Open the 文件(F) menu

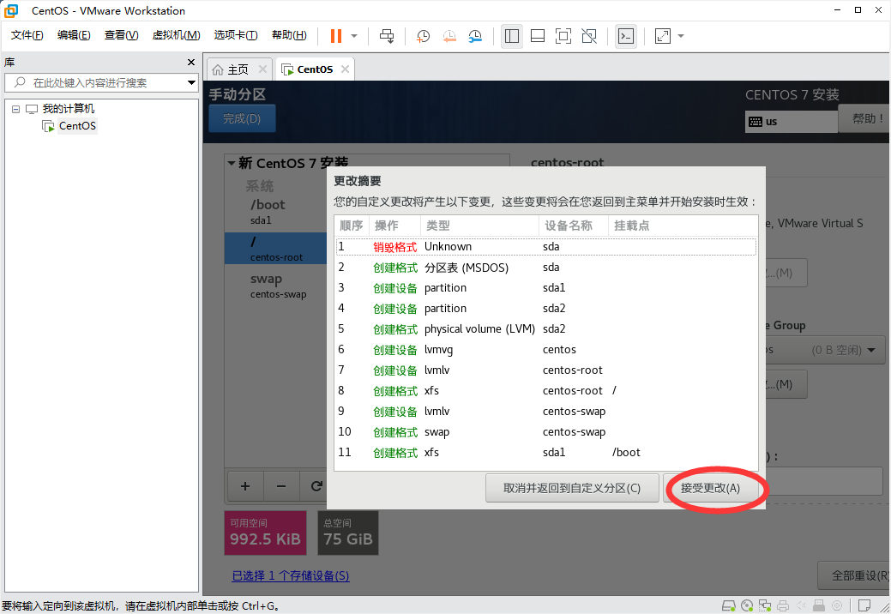27,35
